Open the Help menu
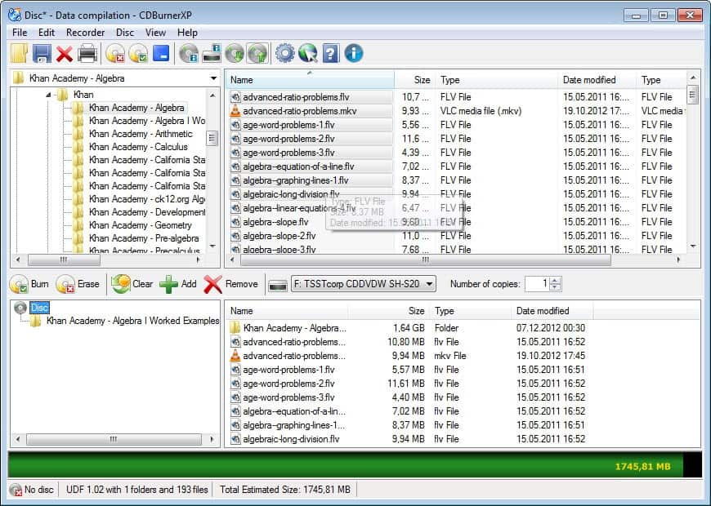 coord(187,33)
